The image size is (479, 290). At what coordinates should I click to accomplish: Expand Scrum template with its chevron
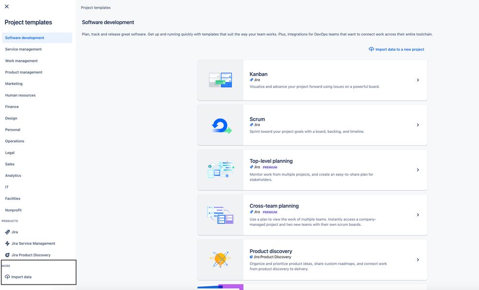418,125
